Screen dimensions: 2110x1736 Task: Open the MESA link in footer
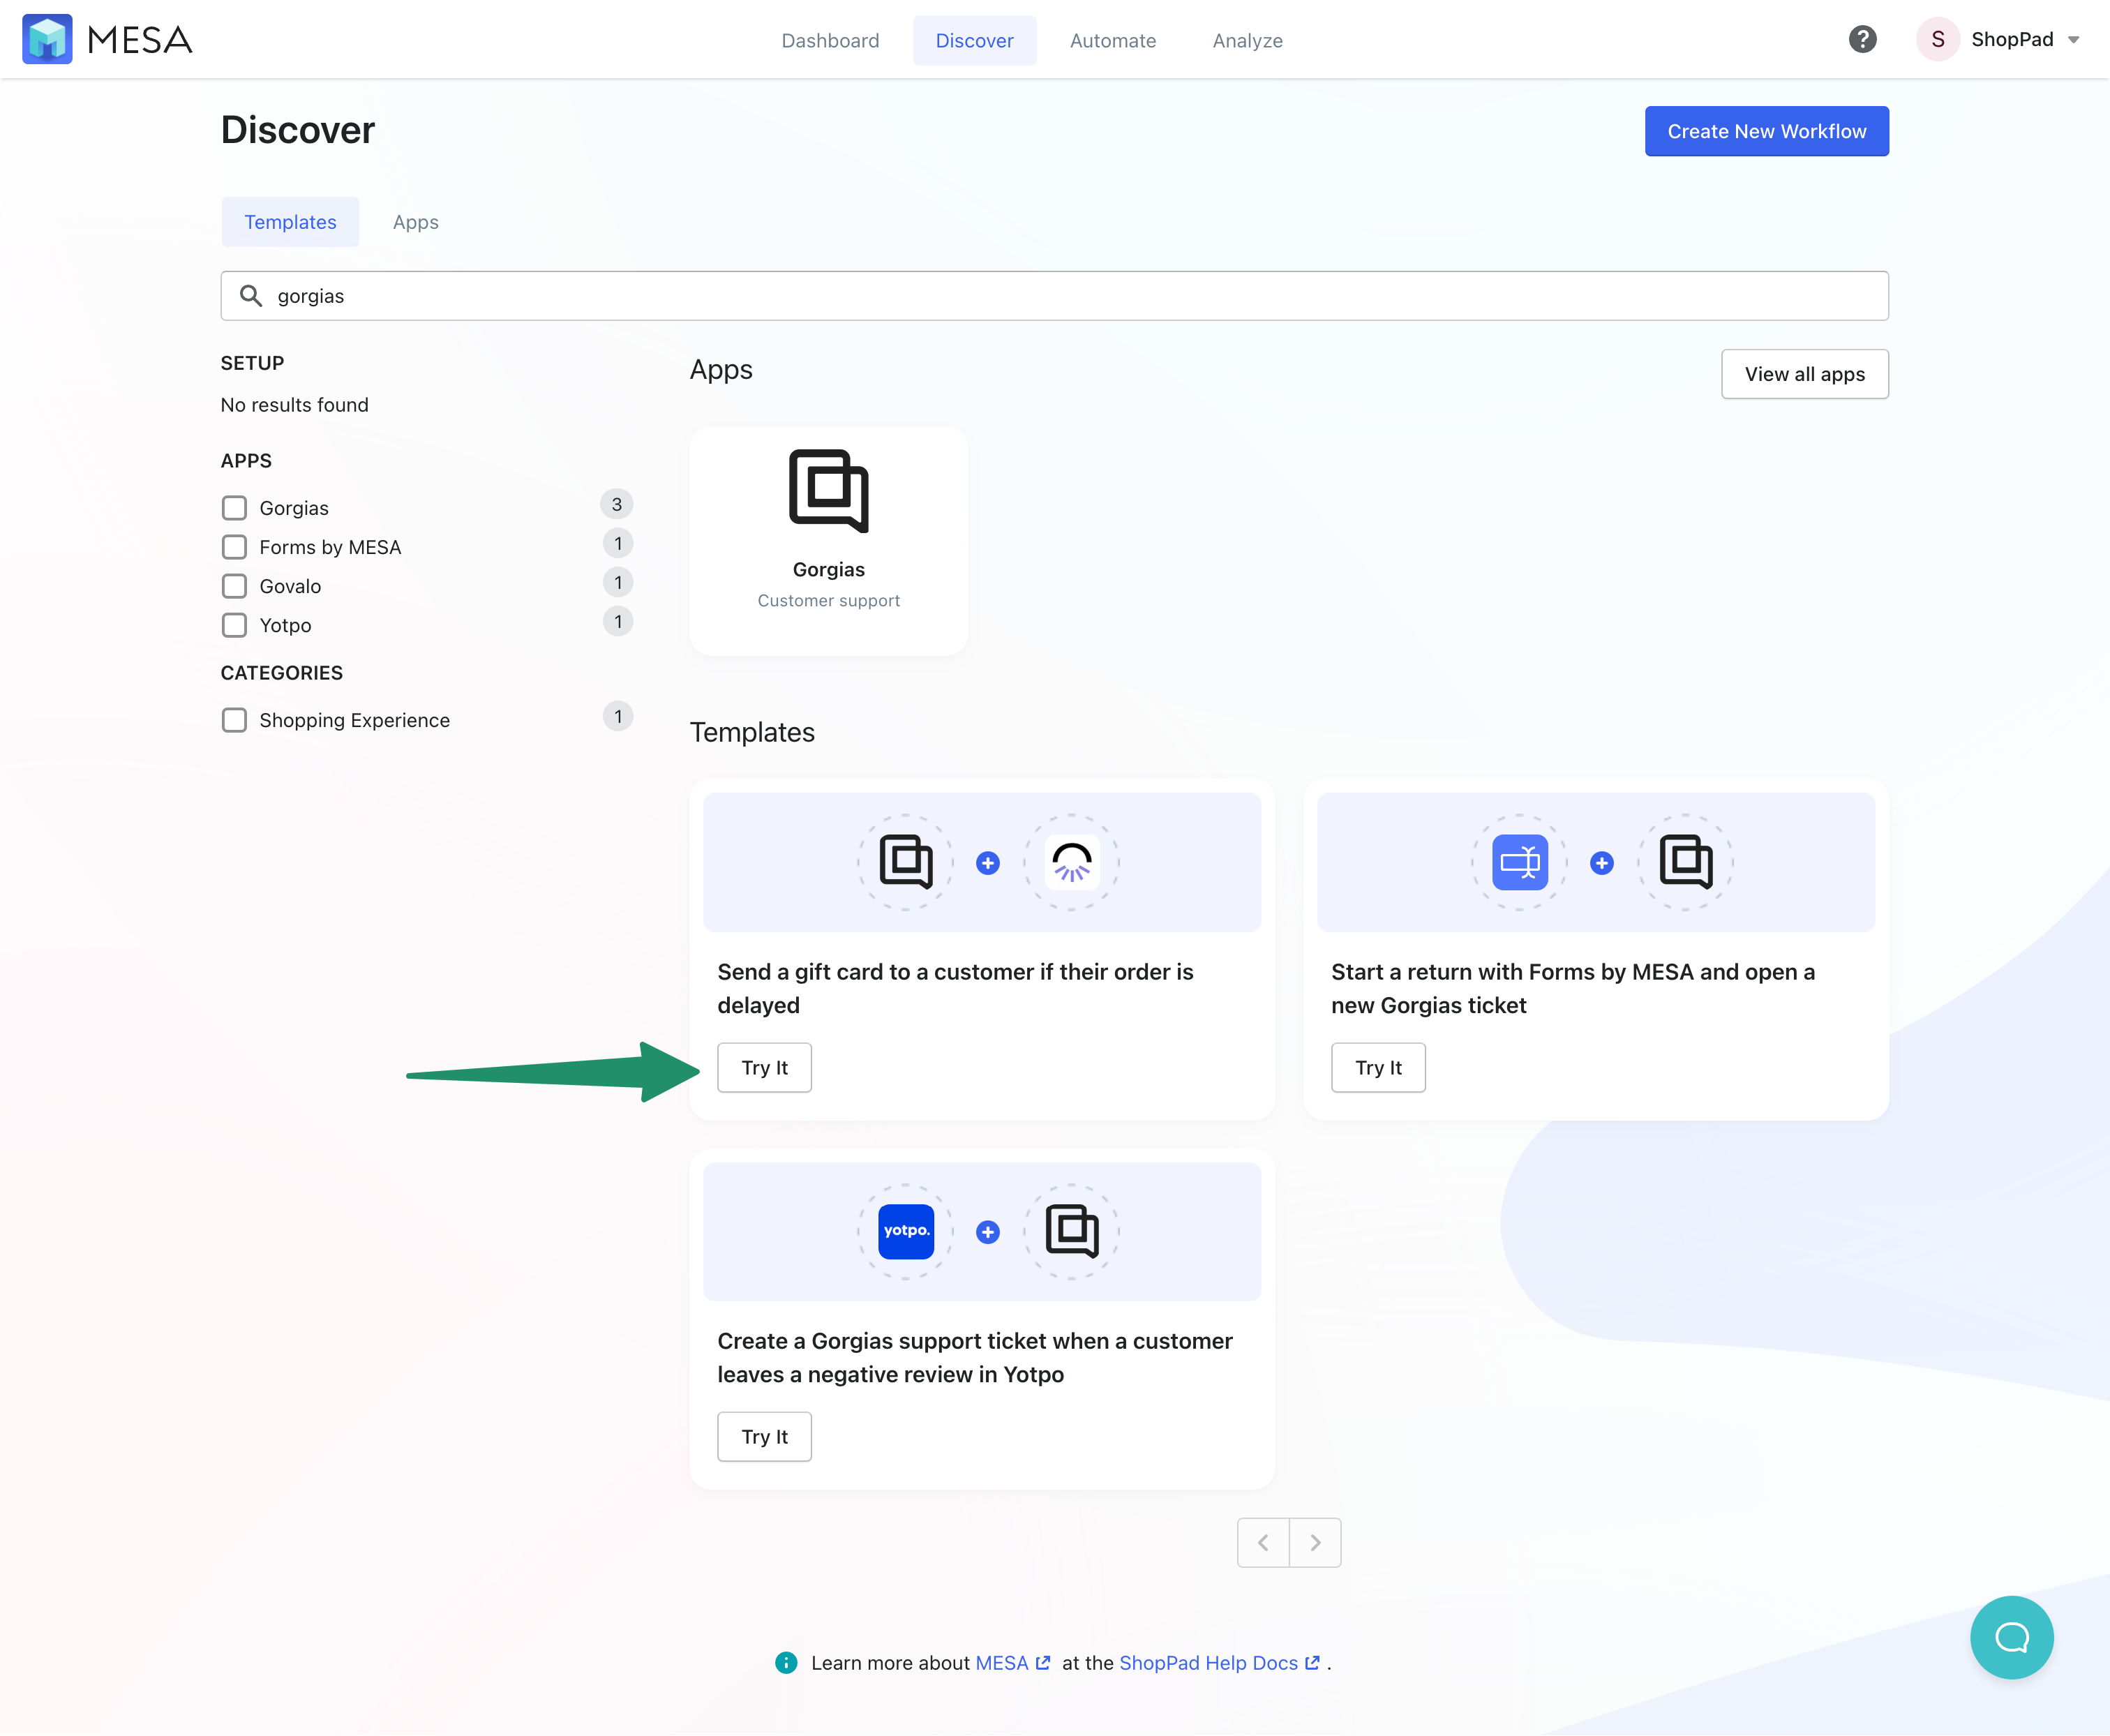coord(1001,1662)
